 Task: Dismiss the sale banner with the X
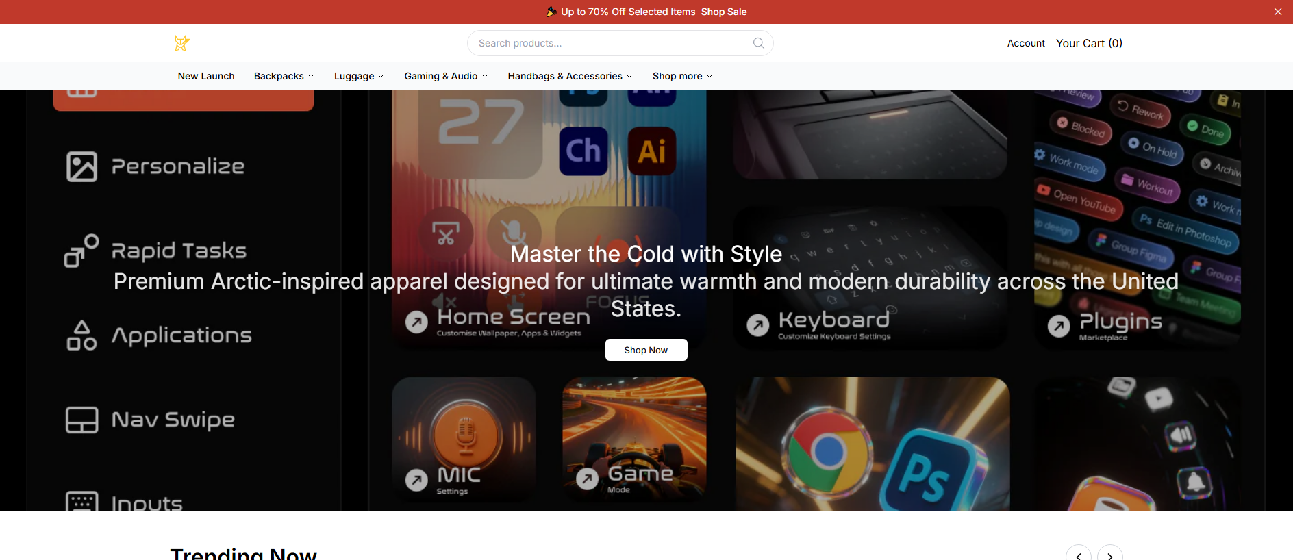(1278, 12)
